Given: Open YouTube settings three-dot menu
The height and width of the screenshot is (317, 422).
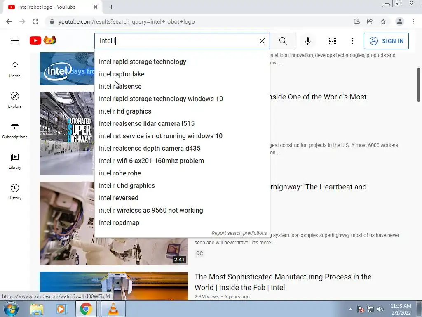Looking at the screenshot, I should (352, 41).
